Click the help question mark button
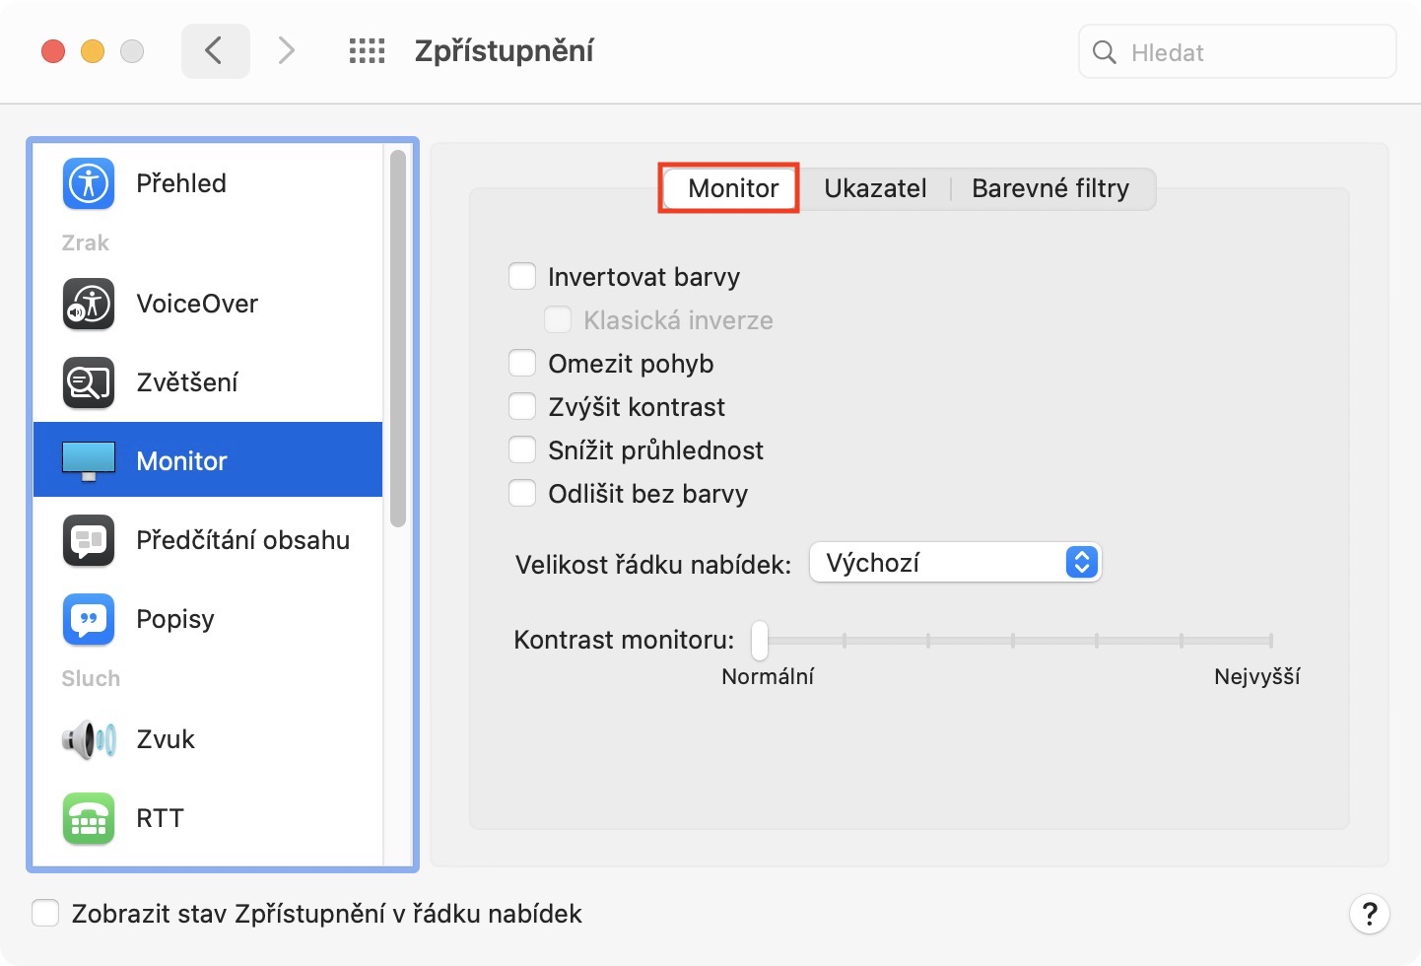 (x=1369, y=914)
